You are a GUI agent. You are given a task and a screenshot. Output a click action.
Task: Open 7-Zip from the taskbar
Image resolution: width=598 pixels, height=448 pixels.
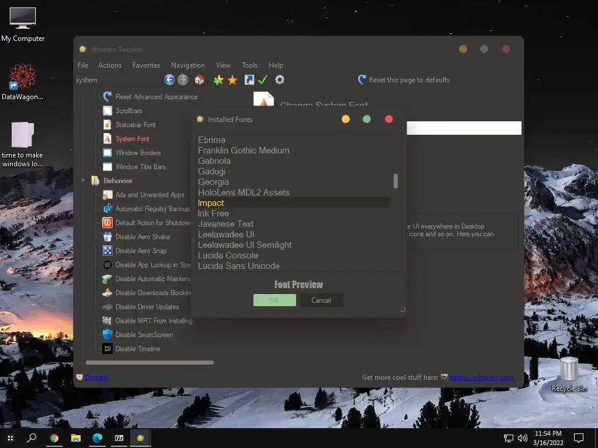pyautogui.click(x=119, y=438)
